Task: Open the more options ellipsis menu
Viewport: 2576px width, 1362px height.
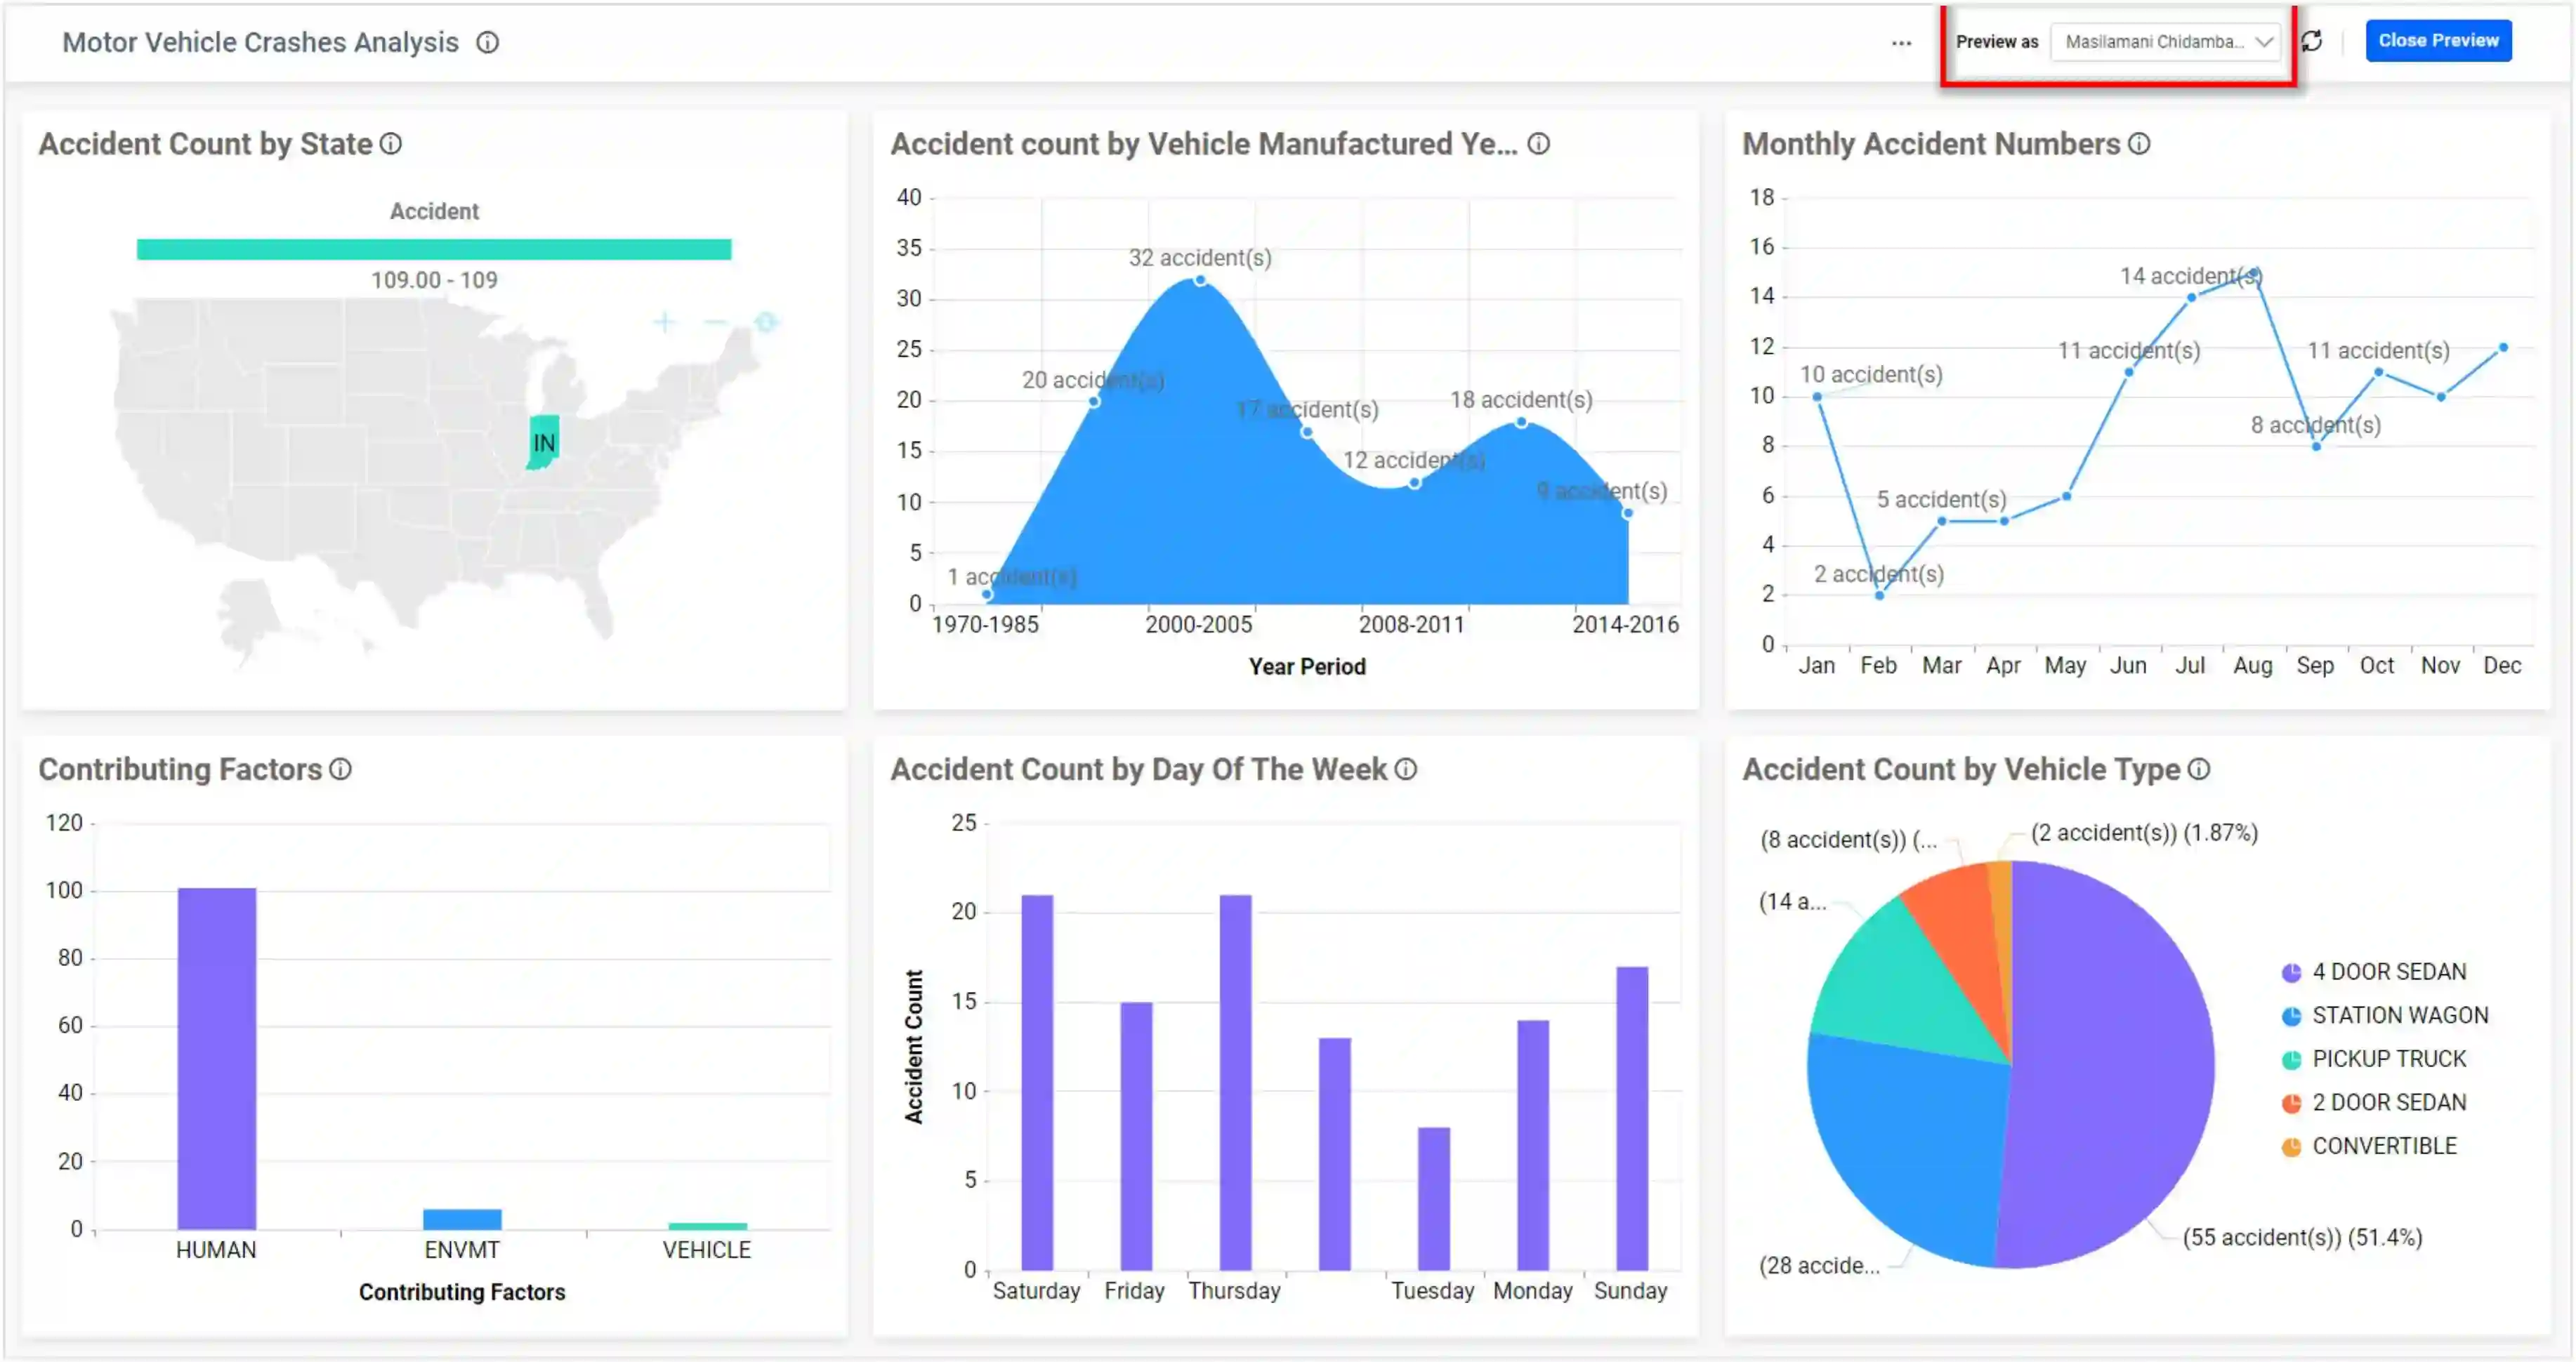Action: pos(1900,42)
